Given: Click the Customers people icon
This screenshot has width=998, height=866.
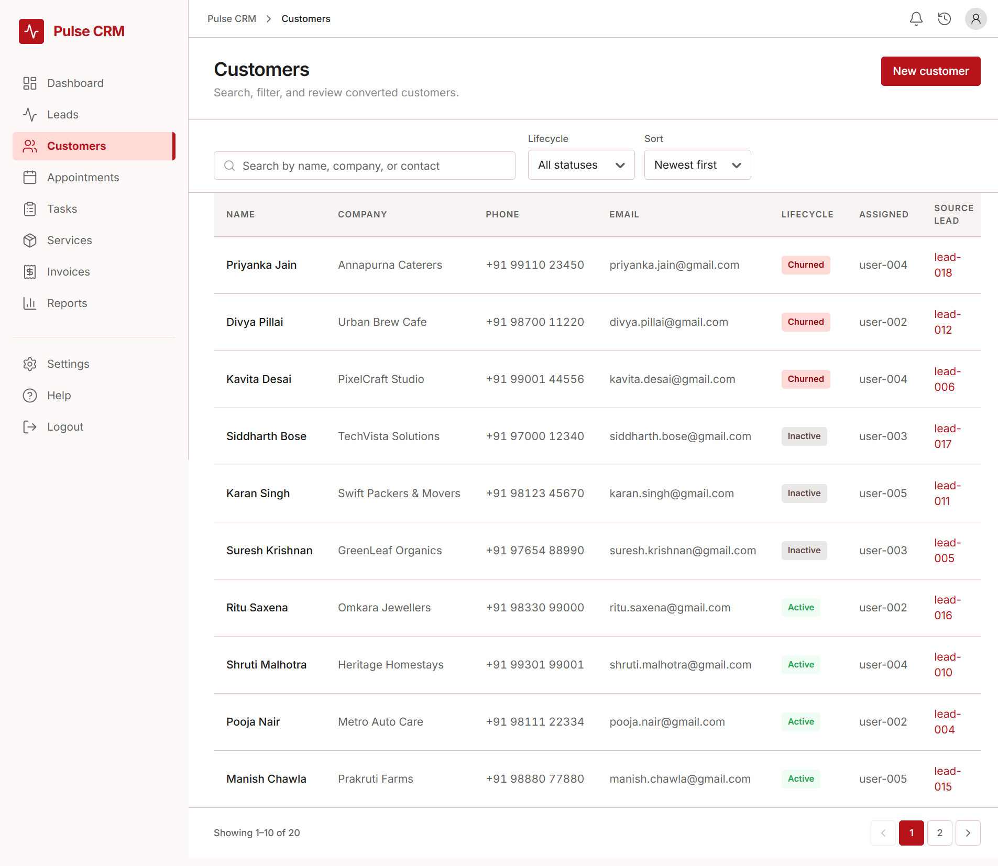Looking at the screenshot, I should pyautogui.click(x=30, y=146).
